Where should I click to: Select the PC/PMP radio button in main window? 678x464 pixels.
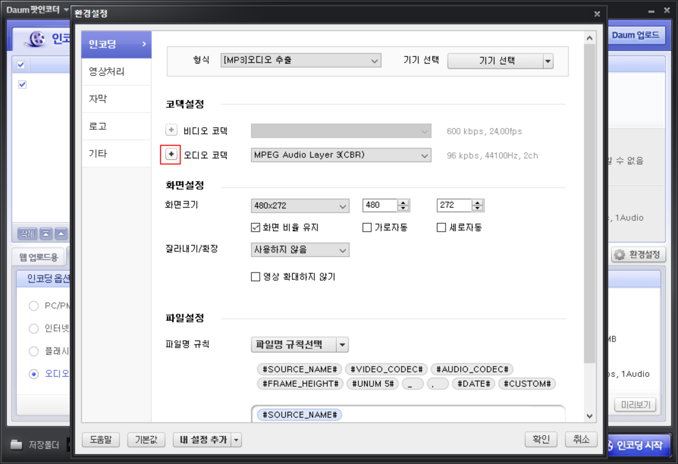[x=34, y=306]
